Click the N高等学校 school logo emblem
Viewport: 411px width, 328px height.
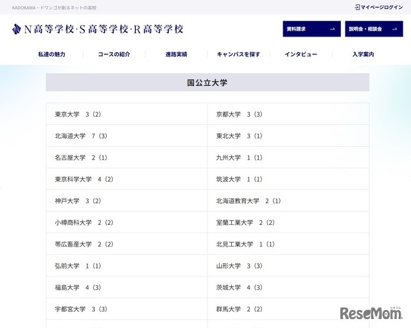[17, 29]
